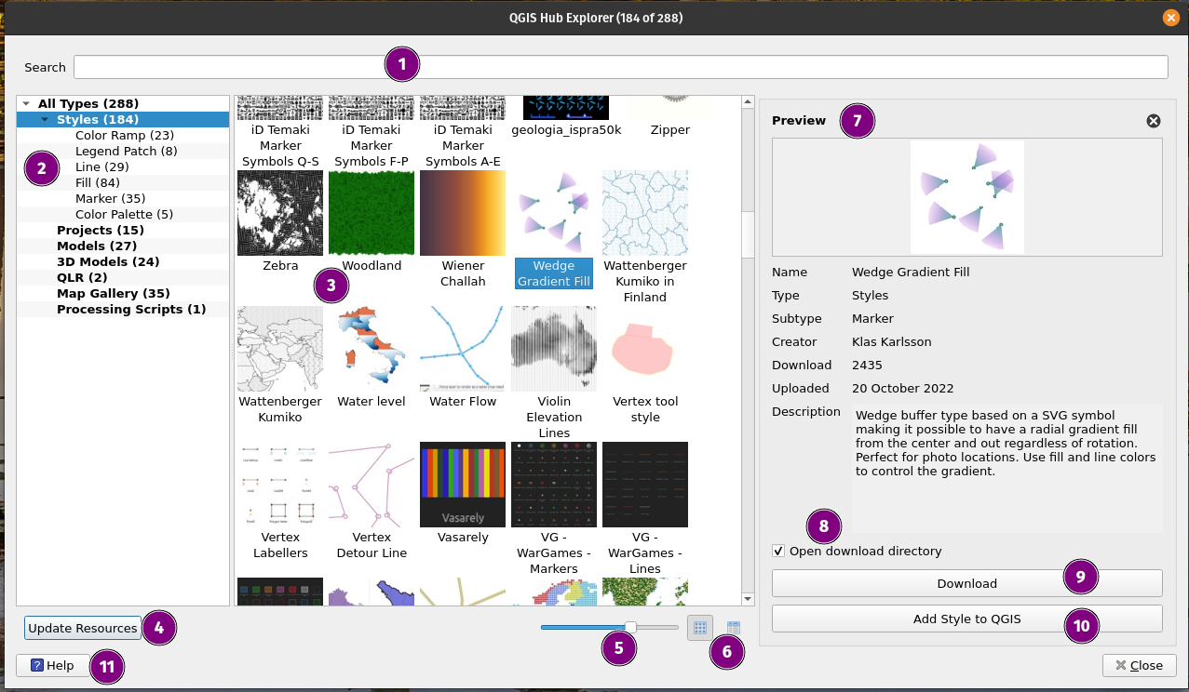This screenshot has width=1189, height=692.
Task: Switch to icon grid view mode
Action: coord(700,628)
